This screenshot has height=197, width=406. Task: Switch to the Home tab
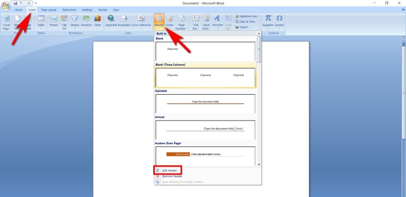18,10
